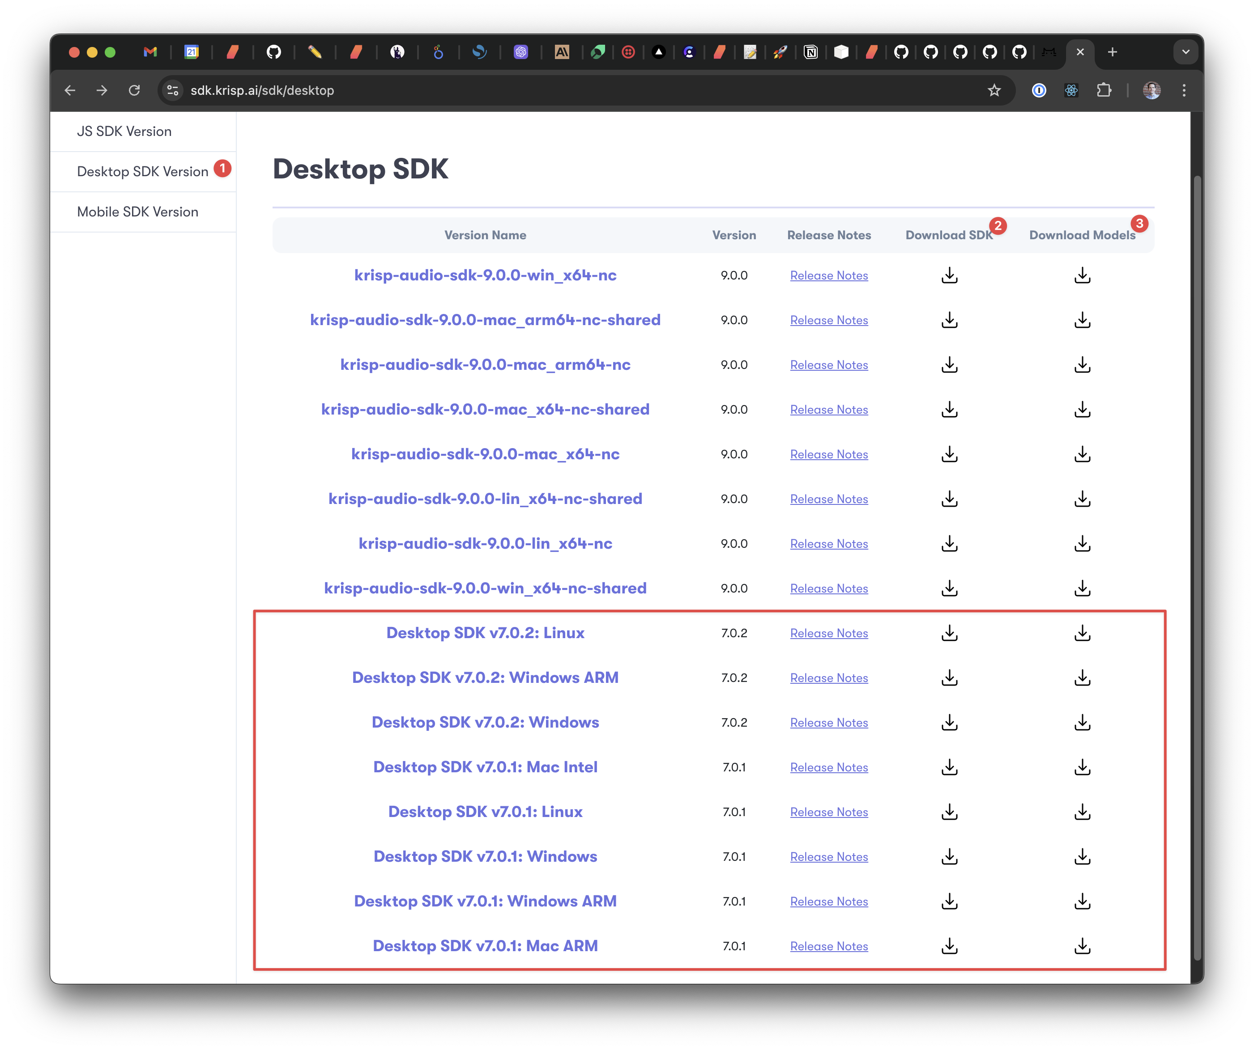Download SDK for krisp-audio-sdk-9.0.0-win_x64-nc
The image size is (1254, 1050).
click(949, 275)
